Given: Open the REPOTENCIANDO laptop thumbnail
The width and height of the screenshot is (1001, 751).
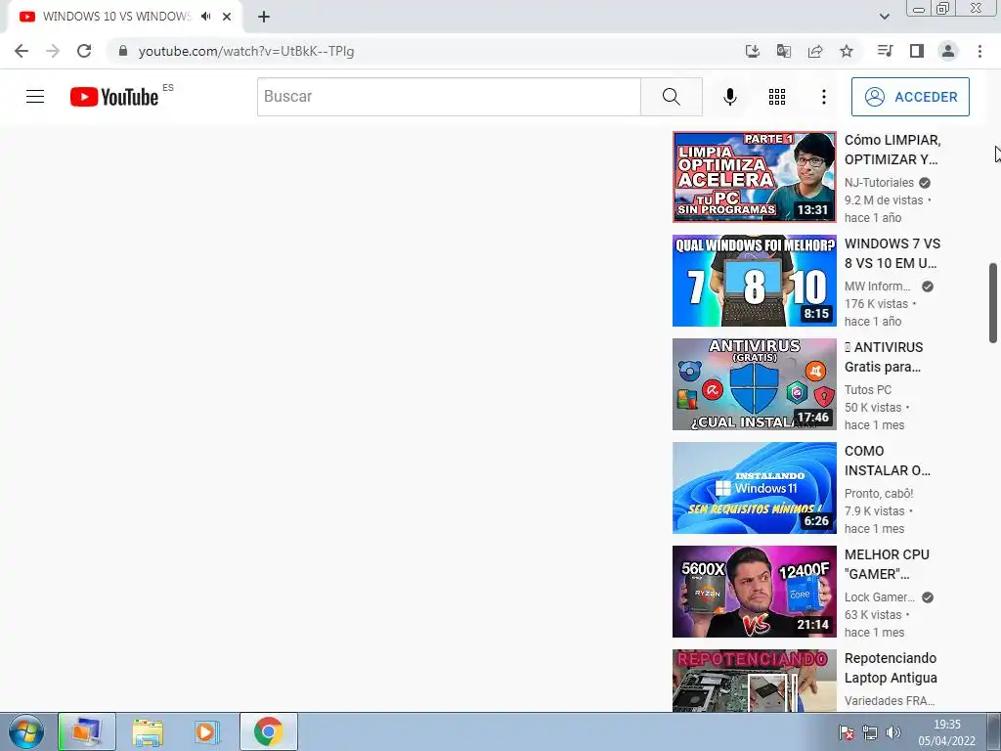Looking at the screenshot, I should [x=754, y=681].
